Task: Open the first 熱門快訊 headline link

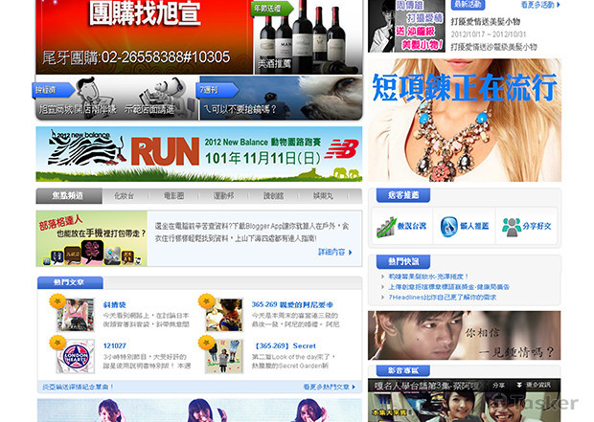Action: [x=428, y=277]
